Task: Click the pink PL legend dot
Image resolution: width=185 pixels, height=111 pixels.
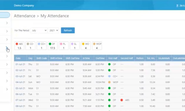Action: click(61, 44)
